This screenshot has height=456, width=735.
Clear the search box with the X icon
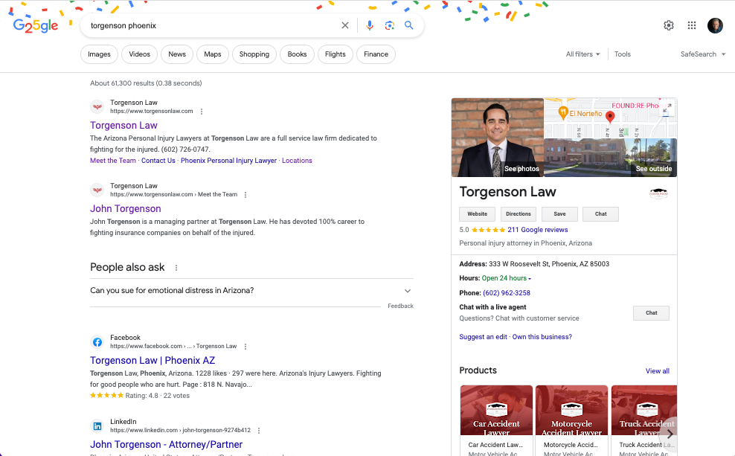coord(344,25)
